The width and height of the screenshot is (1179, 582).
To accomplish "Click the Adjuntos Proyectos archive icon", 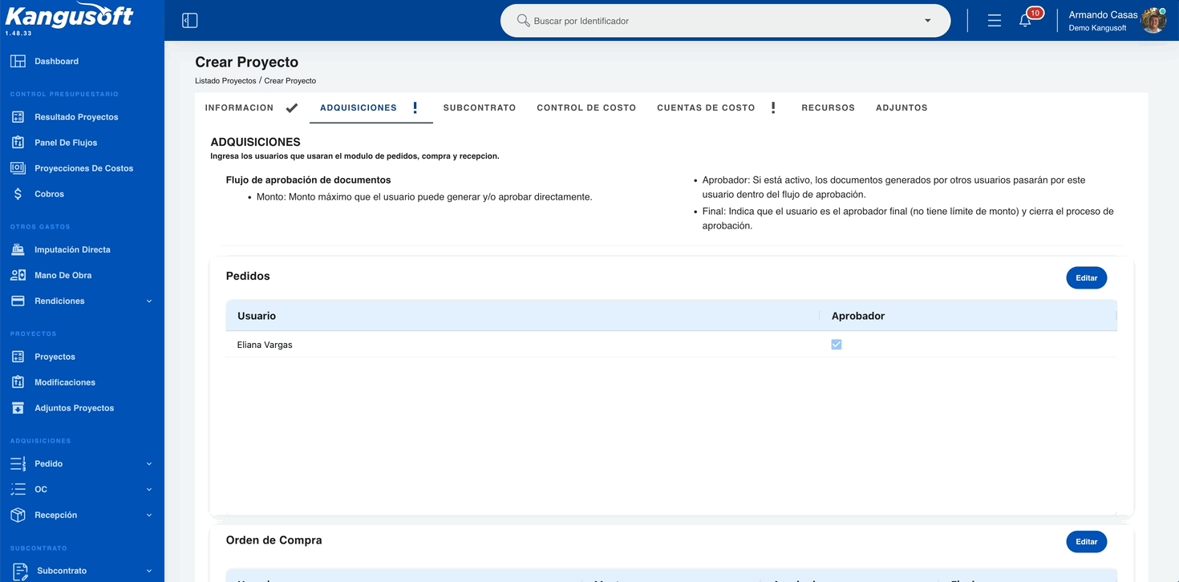I will pyautogui.click(x=18, y=408).
